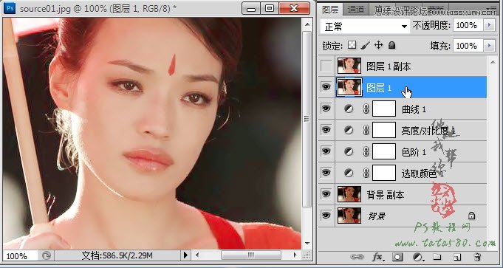The width and height of the screenshot is (503, 268).
Task: Click the 曲线 1 white mask thumbnail
Action: click(x=384, y=109)
